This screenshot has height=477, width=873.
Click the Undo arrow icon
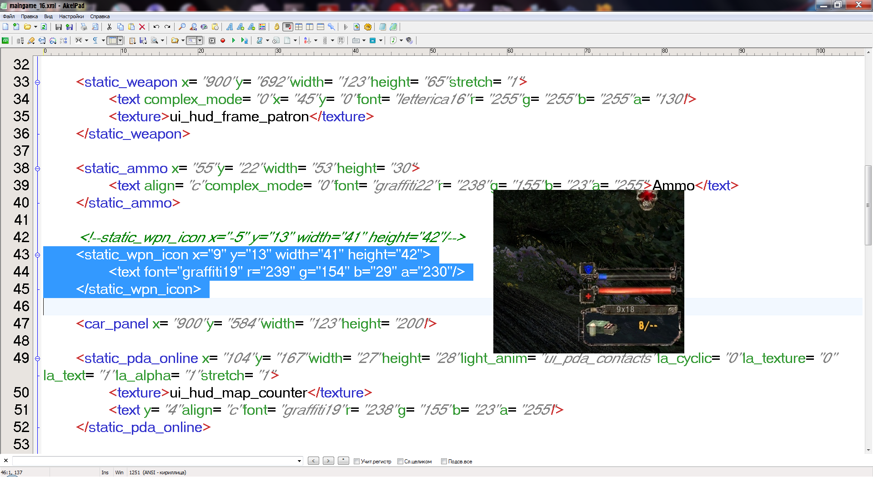coord(156,27)
